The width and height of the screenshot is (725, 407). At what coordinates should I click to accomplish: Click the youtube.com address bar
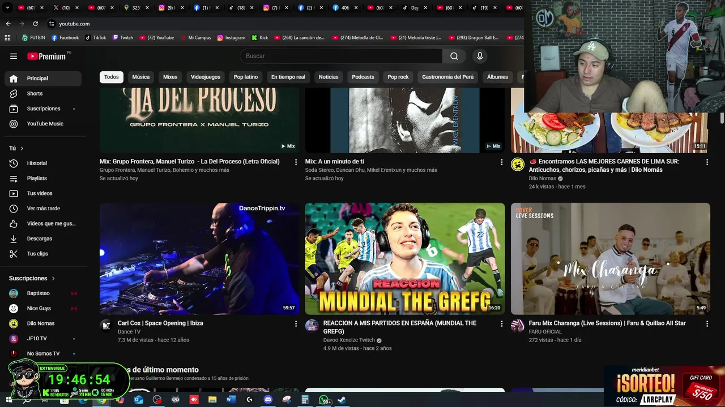click(x=283, y=24)
